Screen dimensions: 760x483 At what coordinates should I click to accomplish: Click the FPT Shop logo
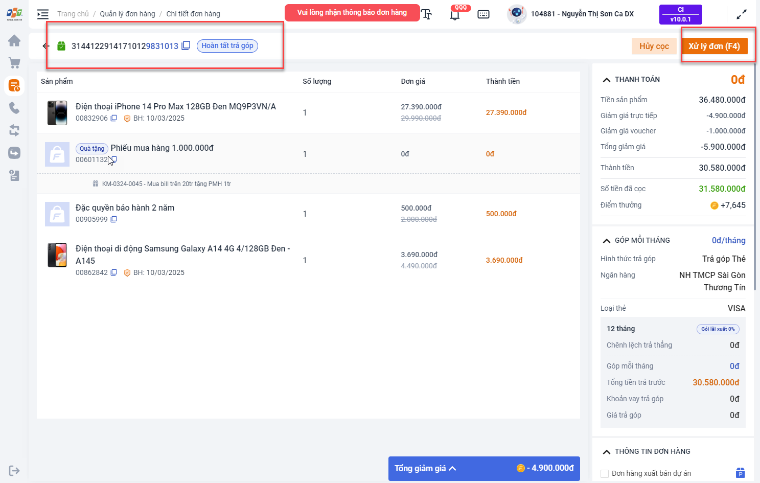(x=14, y=14)
